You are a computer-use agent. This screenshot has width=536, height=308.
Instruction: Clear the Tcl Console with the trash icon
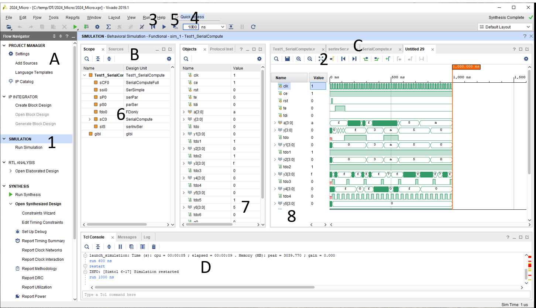[x=154, y=247]
